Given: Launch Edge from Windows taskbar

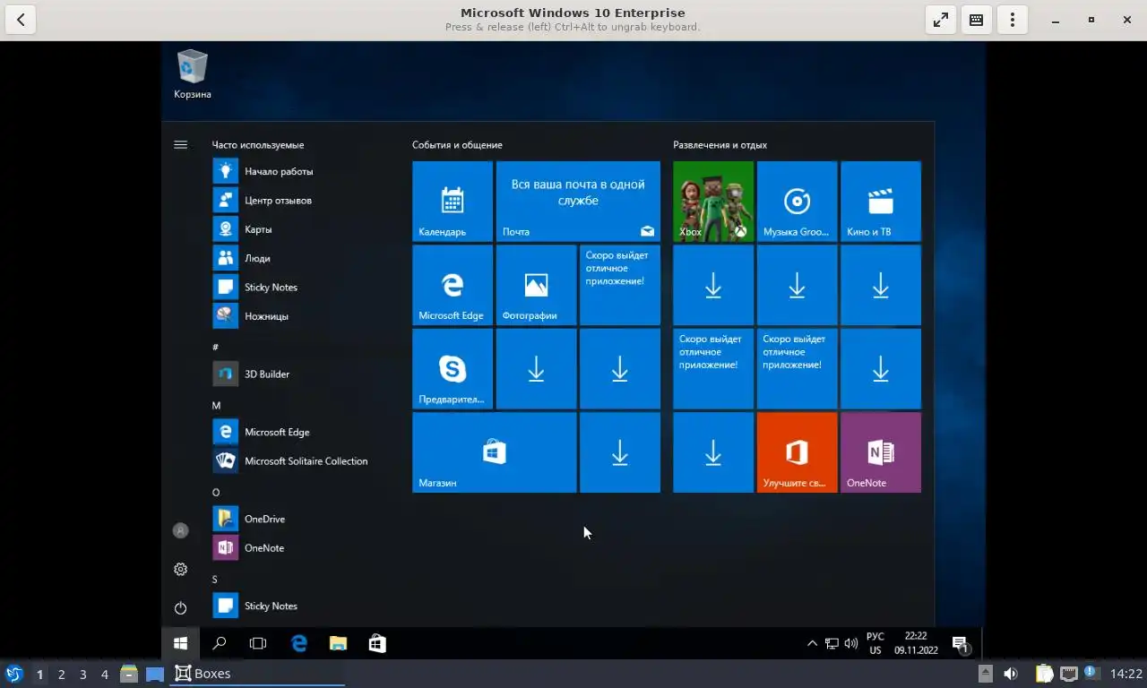Looking at the screenshot, I should coord(299,643).
